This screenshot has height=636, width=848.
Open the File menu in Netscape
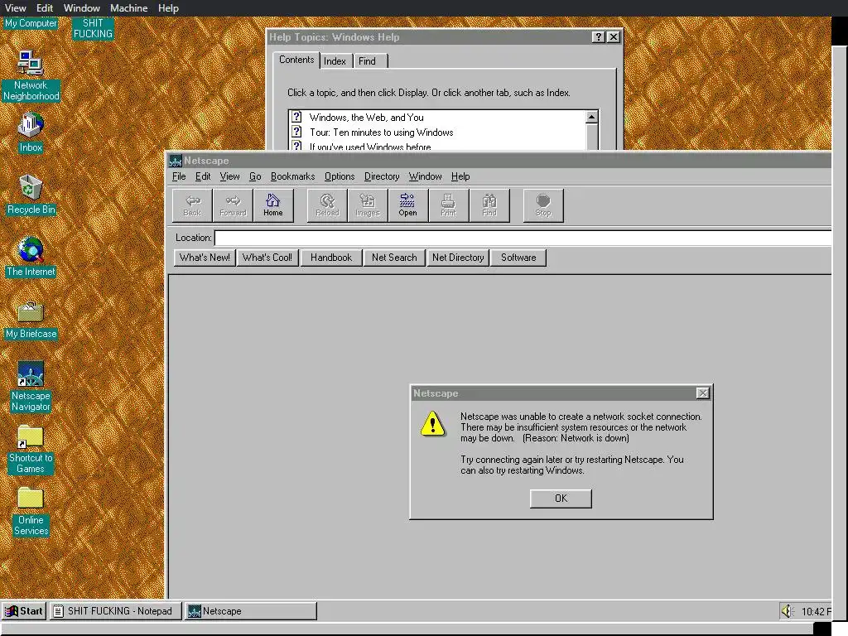click(179, 176)
